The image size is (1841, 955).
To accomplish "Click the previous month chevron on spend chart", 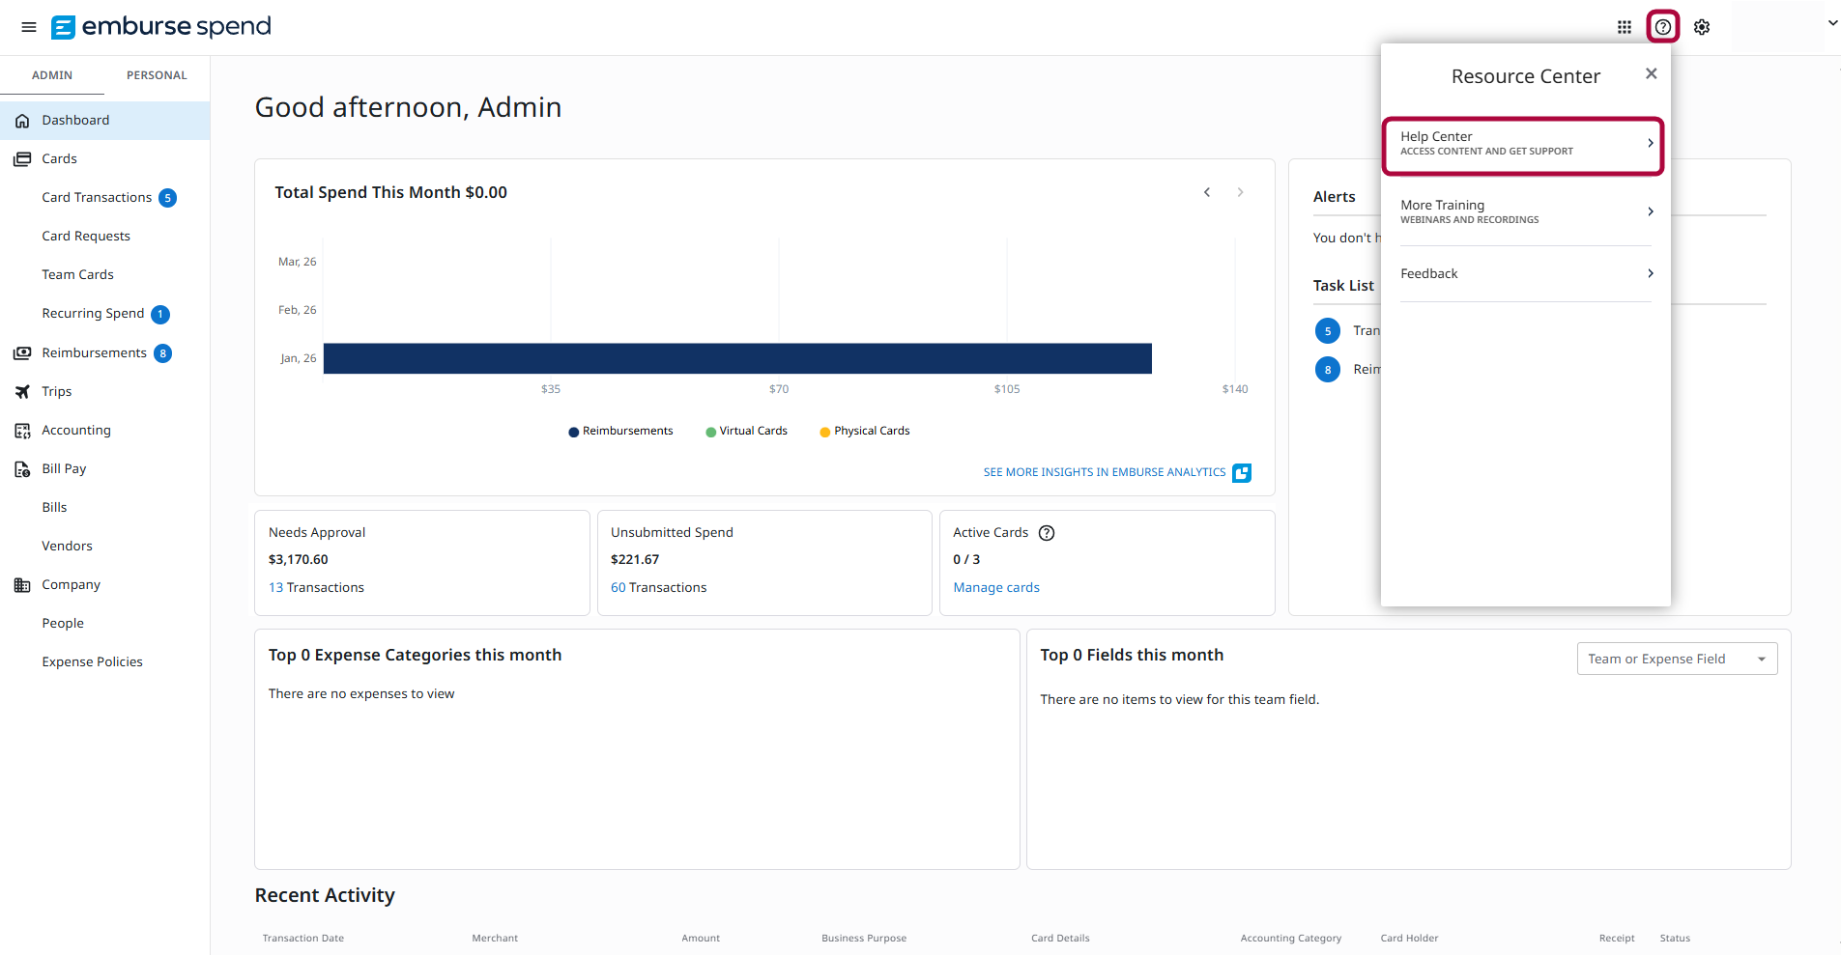I will coord(1206,191).
